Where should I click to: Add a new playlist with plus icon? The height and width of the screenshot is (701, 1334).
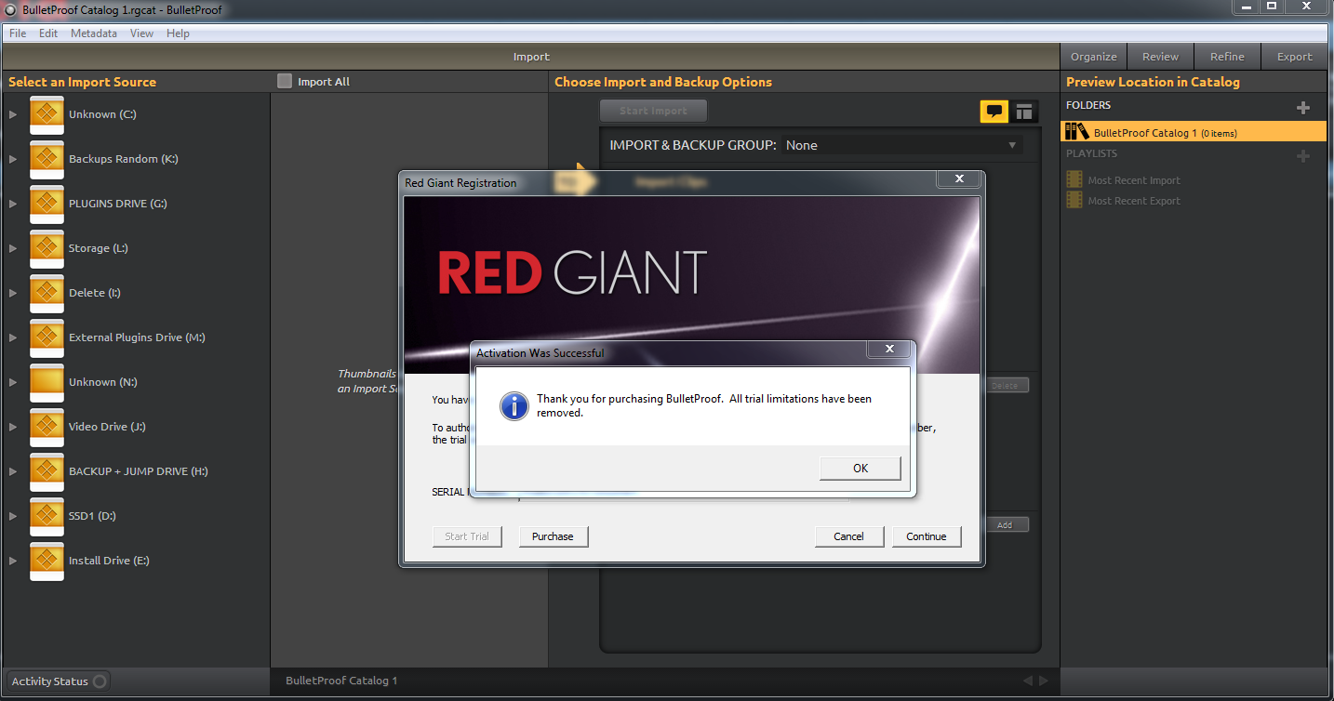[x=1303, y=156]
